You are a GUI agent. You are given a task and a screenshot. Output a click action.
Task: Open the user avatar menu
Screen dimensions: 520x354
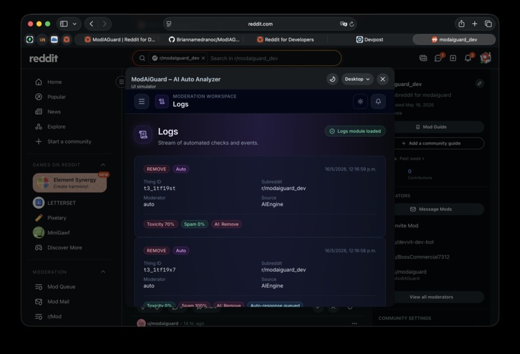click(486, 57)
